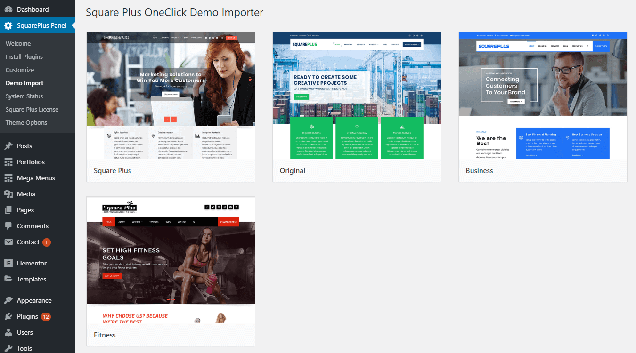636x353 pixels.
Task: Open the Welcome submenu item
Action: click(x=18, y=43)
